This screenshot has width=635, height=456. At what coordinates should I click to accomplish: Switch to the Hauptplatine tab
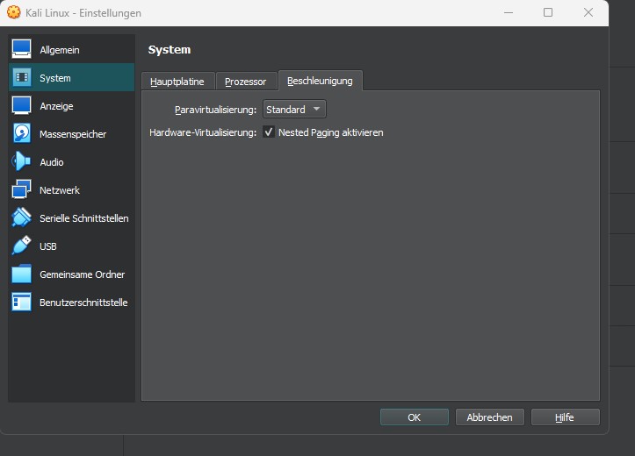pyautogui.click(x=177, y=82)
